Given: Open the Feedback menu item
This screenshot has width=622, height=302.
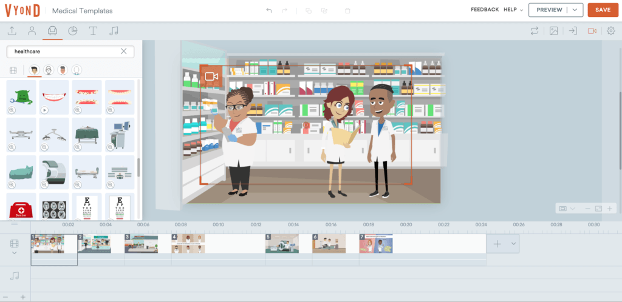Looking at the screenshot, I should click(484, 10).
